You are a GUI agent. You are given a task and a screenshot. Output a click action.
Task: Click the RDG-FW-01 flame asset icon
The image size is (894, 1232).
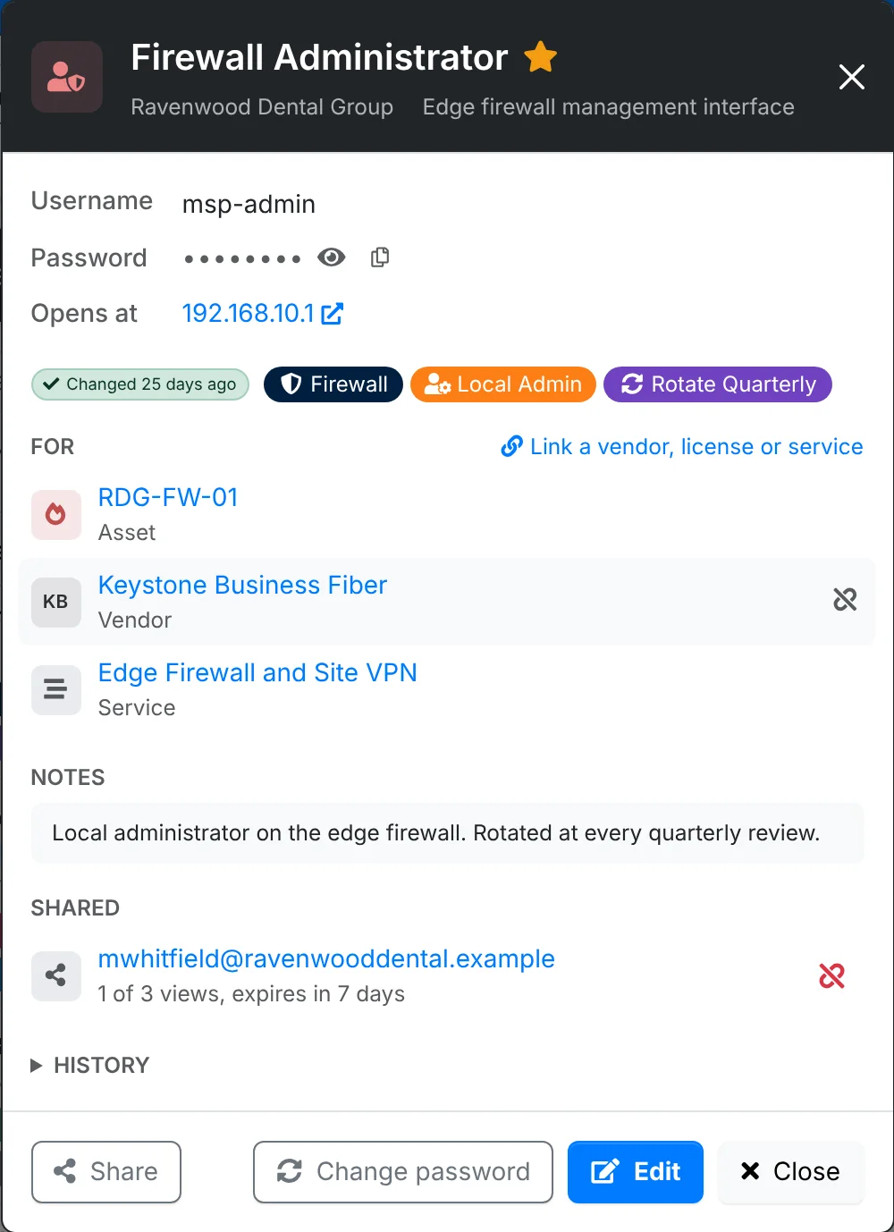click(x=56, y=515)
